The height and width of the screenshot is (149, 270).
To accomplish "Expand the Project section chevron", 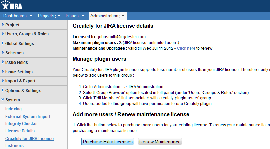I will 3,24.
